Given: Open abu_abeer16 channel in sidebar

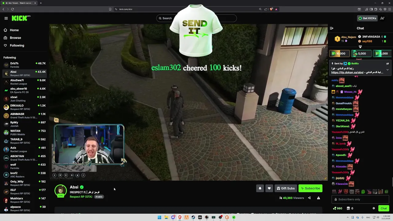Looking at the screenshot, I should pos(25,90).
